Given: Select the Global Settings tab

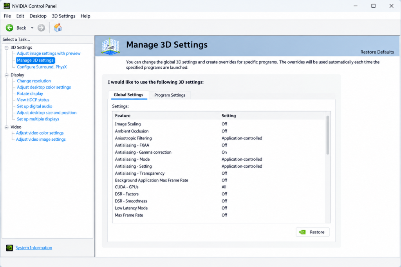Looking at the screenshot, I should pyautogui.click(x=128, y=95).
